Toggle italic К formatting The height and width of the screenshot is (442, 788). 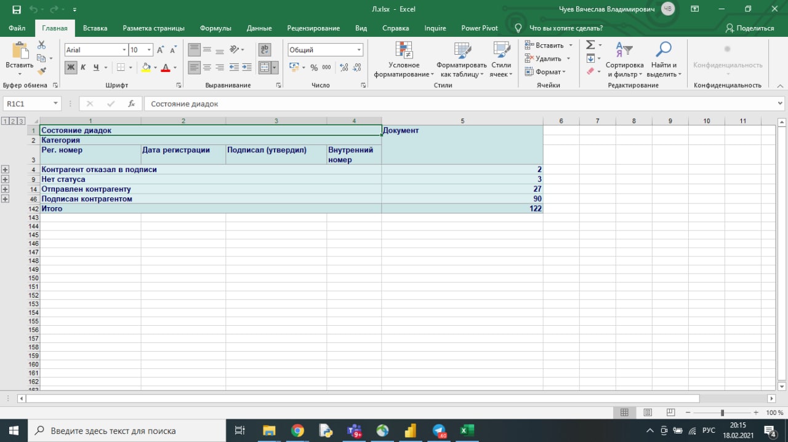coord(84,67)
